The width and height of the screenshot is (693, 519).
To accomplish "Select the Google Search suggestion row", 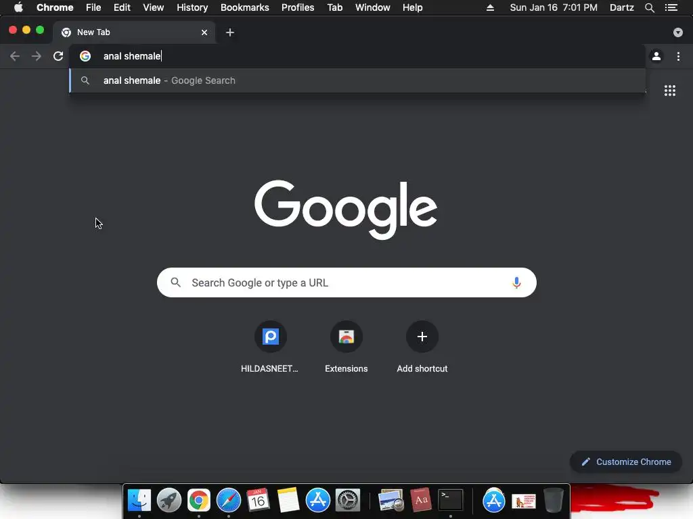I will click(357, 80).
